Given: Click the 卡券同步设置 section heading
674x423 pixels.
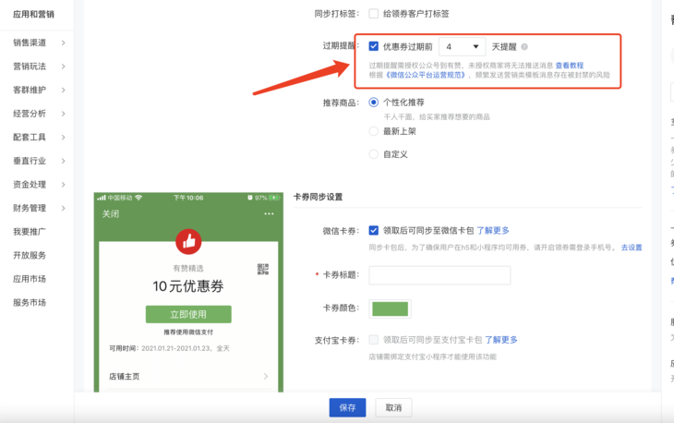Looking at the screenshot, I should point(319,197).
